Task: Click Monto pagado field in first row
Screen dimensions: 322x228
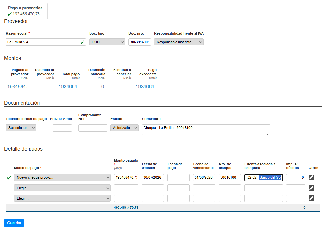Action: click(126, 177)
